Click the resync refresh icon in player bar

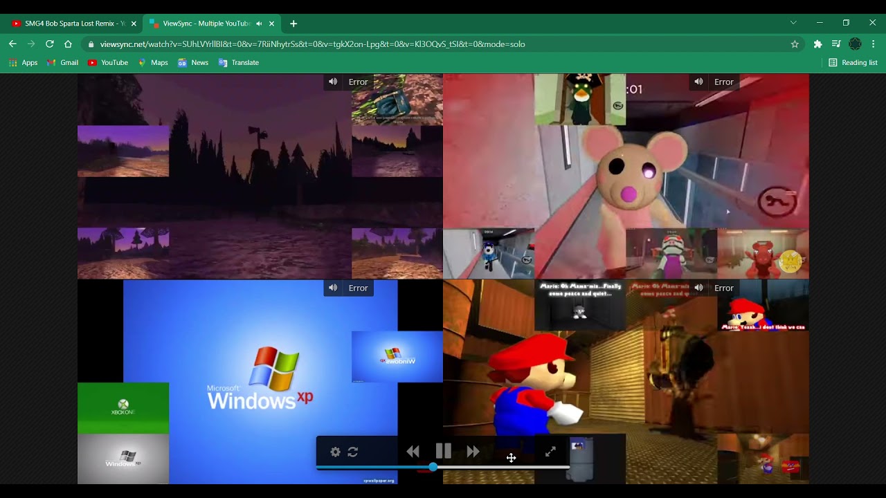(353, 452)
